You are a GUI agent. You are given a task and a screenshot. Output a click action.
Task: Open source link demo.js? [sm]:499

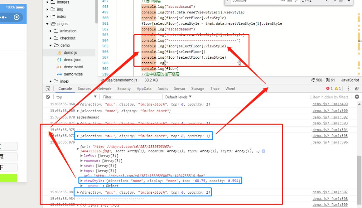tap(330, 104)
